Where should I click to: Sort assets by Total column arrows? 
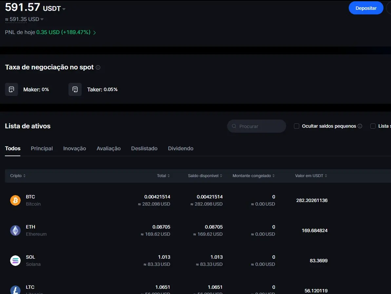pyautogui.click(x=168, y=176)
